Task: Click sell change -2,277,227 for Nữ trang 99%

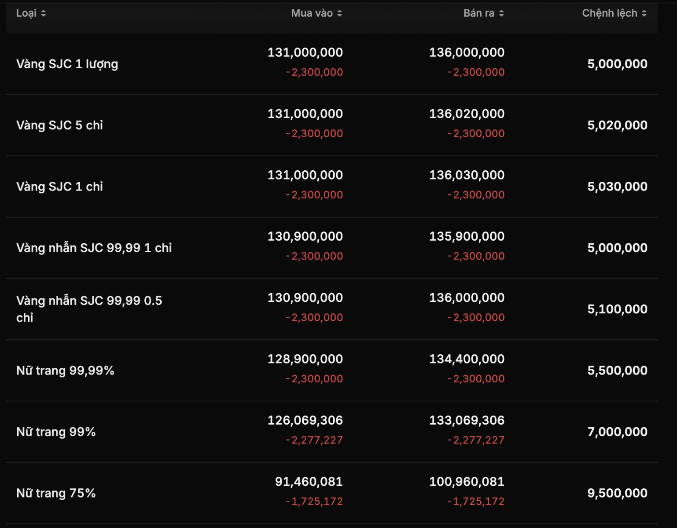Action: (x=476, y=440)
